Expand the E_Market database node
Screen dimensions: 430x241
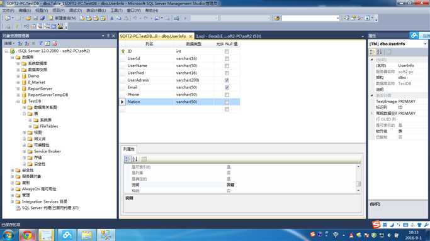coord(18,82)
